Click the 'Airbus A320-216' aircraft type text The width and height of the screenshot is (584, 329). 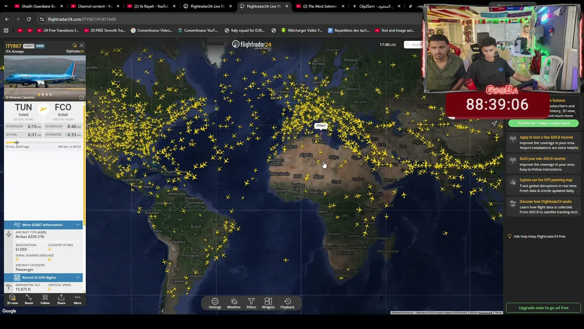(30, 237)
